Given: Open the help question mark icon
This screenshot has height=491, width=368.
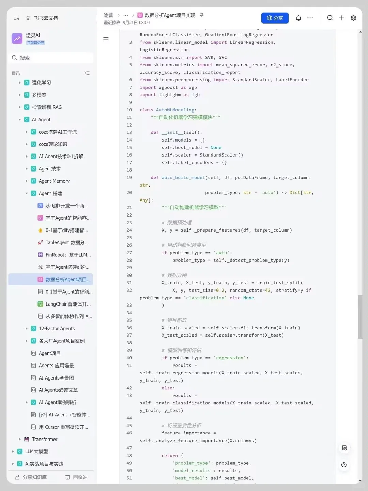Looking at the screenshot, I should 344,465.
